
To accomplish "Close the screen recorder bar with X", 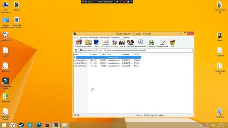I will pyautogui.click(x=131, y=2).
